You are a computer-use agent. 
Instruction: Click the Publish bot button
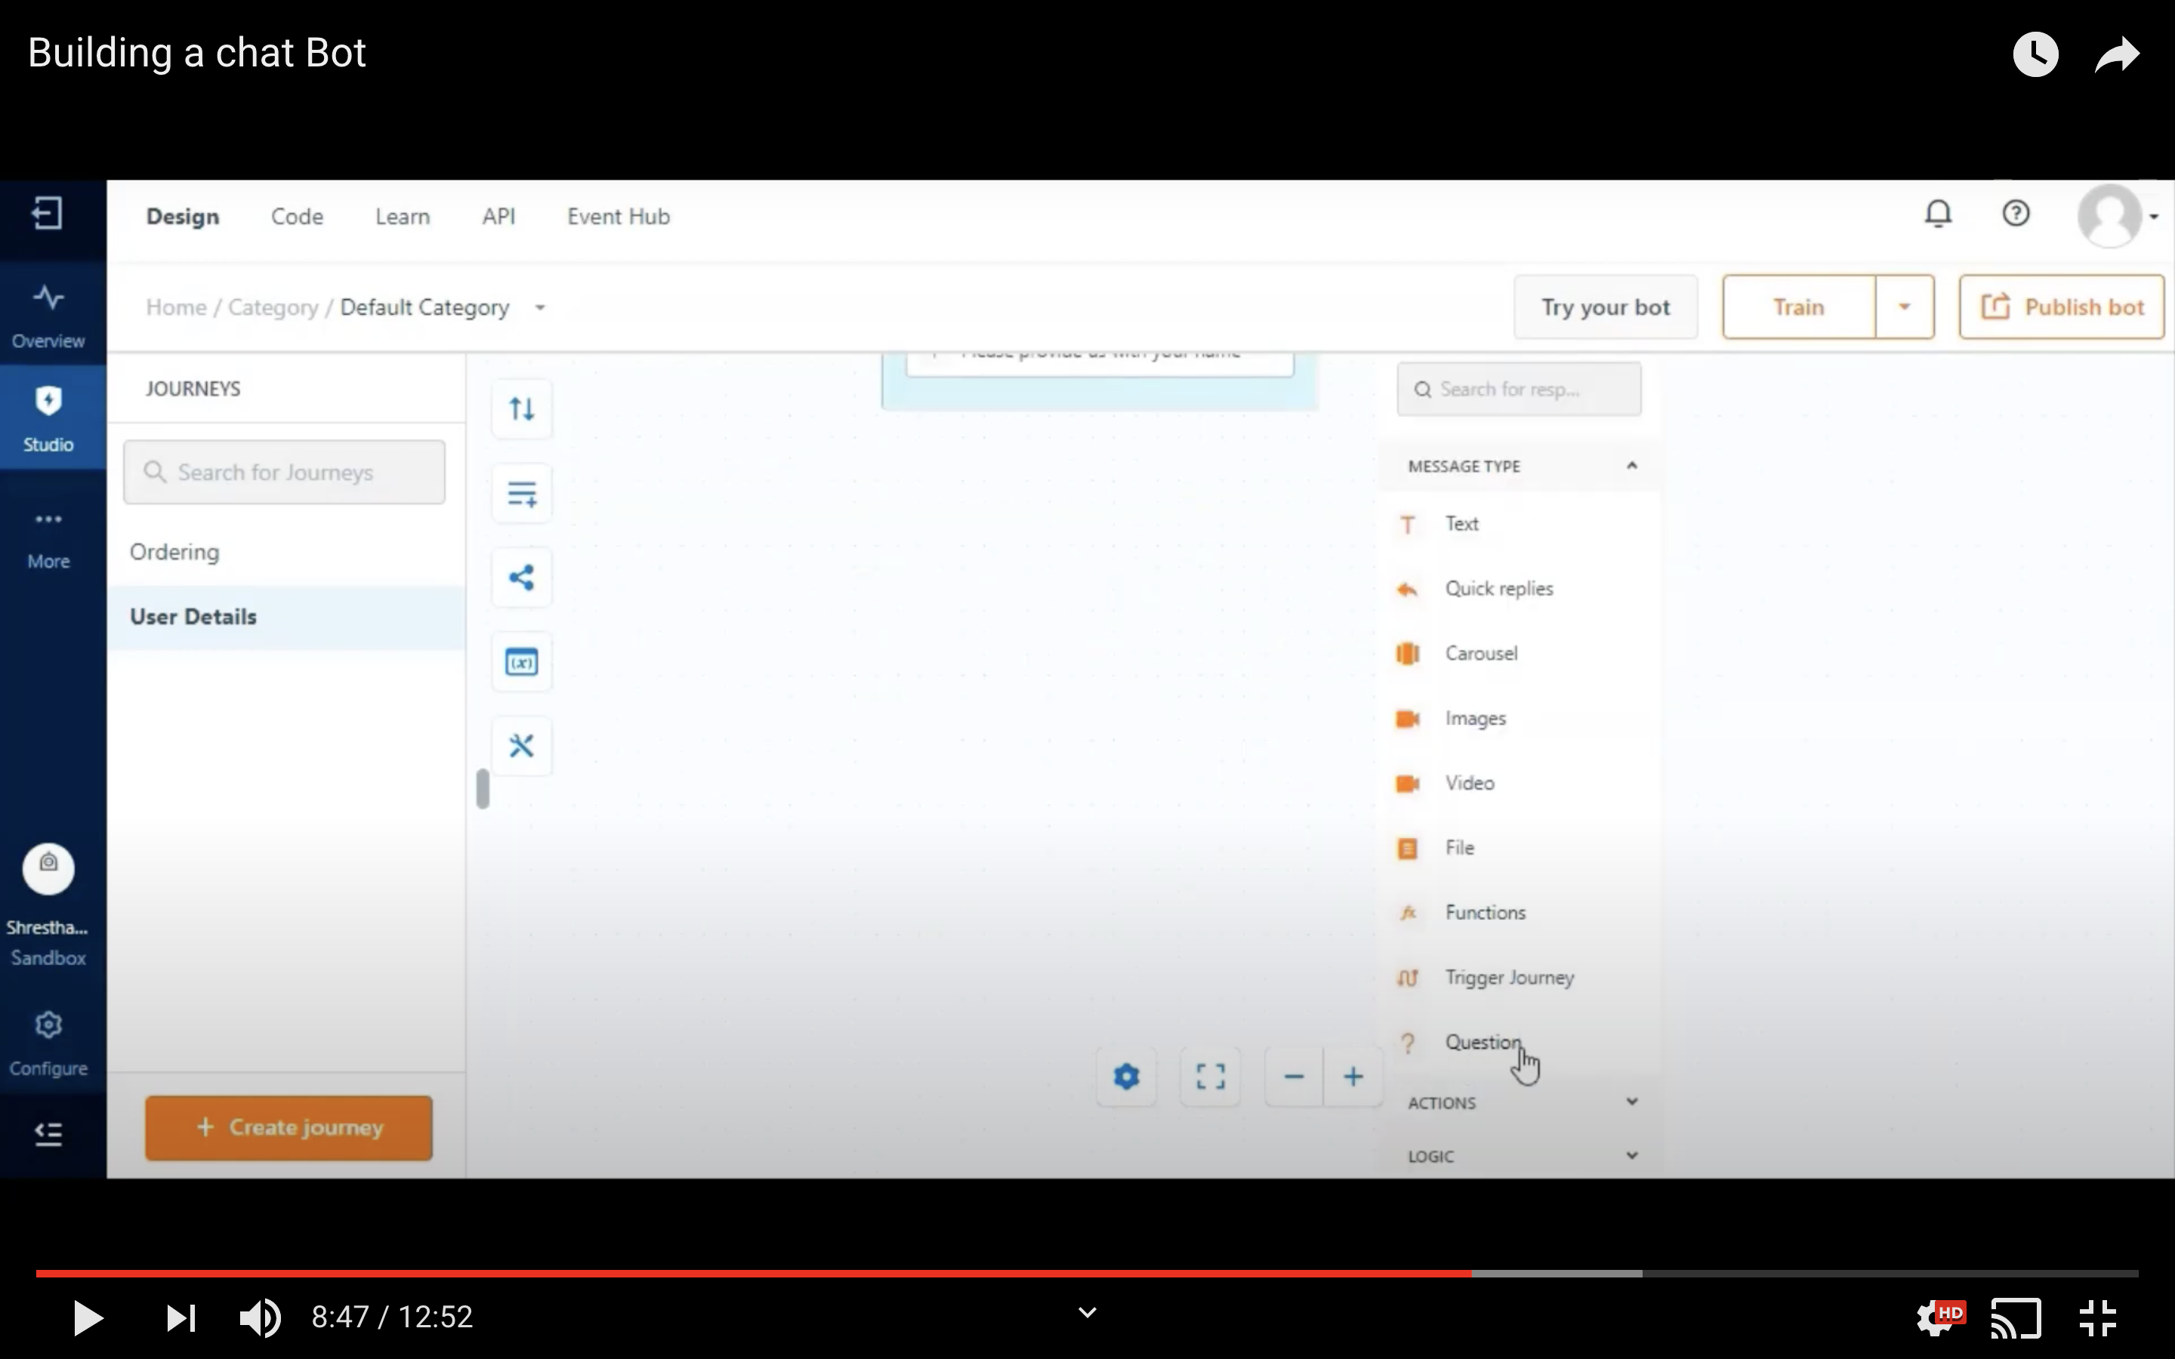(2062, 307)
